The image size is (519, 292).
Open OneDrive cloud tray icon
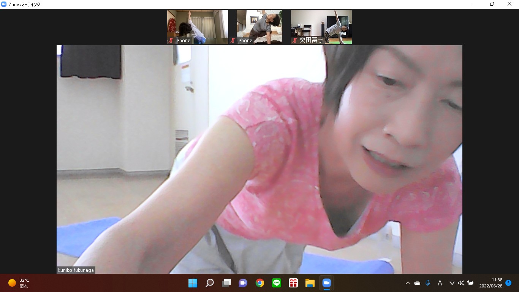pos(417,283)
